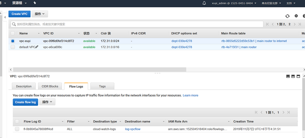
Task: Switch to the CIDR Blocks tab
Action: pyautogui.click(x=50, y=86)
